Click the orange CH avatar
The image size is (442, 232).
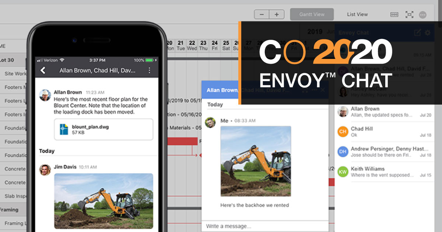[x=343, y=131]
